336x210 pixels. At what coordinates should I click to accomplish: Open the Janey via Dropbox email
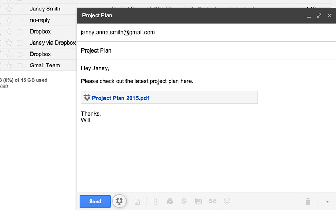52,43
